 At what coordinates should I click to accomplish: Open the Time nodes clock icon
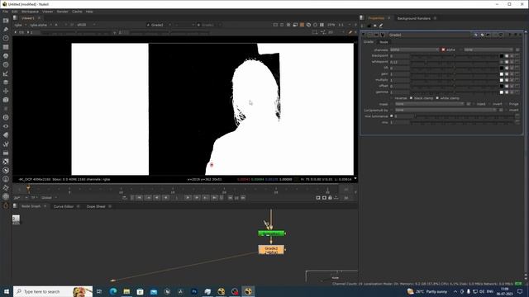[x=6, y=38]
